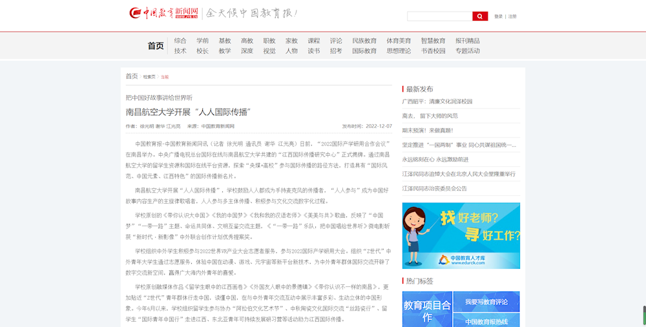Click the 首页 breadcrumb link
This screenshot has width=646, height=327.
(131, 76)
